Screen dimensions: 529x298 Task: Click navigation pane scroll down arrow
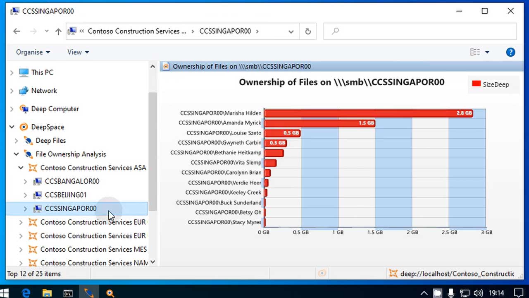(x=153, y=262)
